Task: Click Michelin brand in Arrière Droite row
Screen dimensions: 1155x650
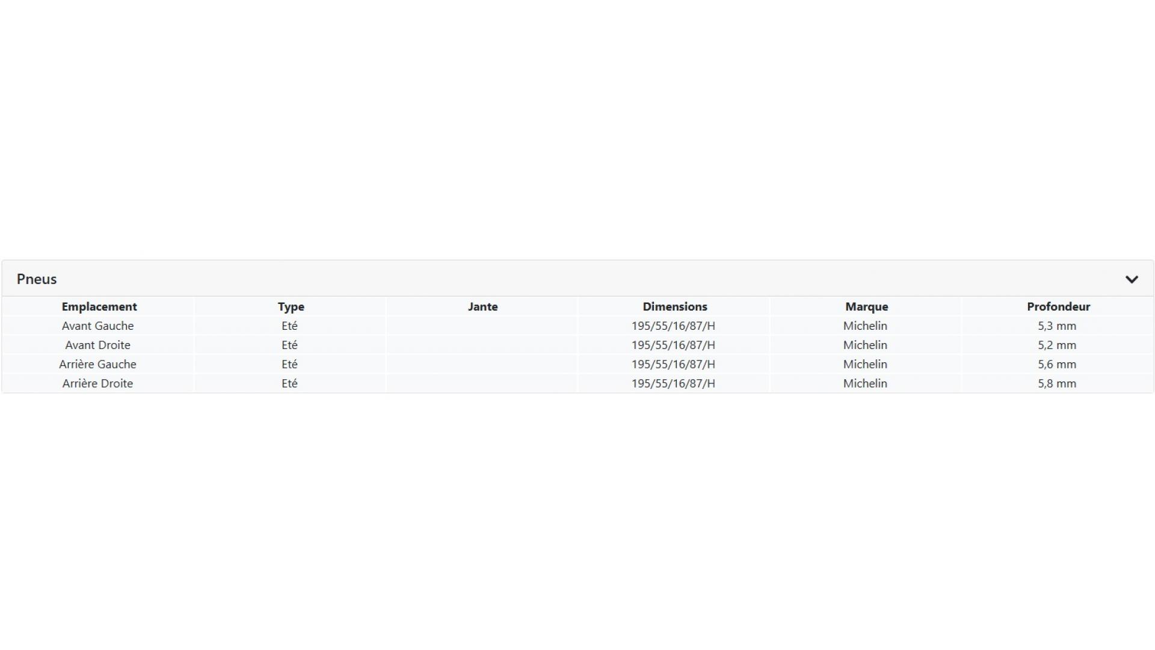Action: click(865, 384)
